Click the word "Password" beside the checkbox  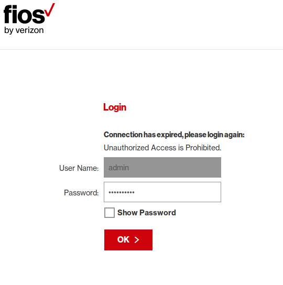[x=158, y=213]
